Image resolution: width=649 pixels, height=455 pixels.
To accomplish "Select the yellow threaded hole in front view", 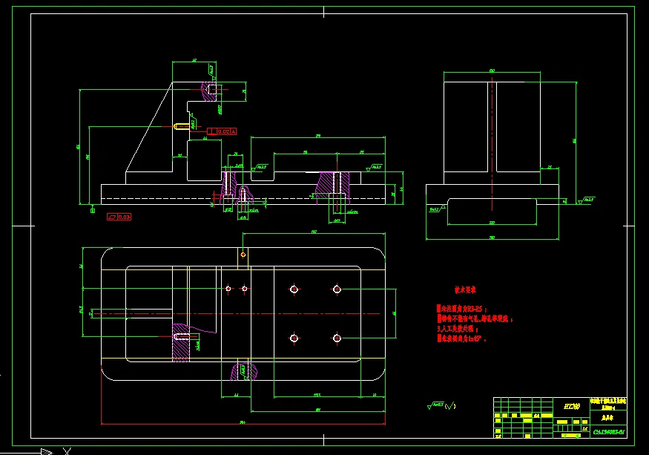I will (181, 126).
